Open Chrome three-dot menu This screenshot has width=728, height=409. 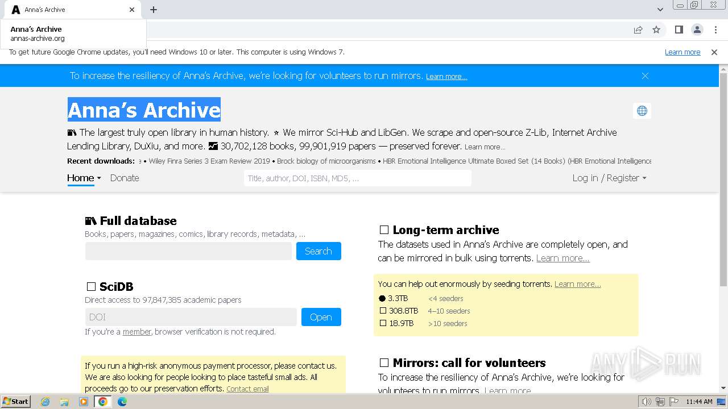[x=715, y=30]
